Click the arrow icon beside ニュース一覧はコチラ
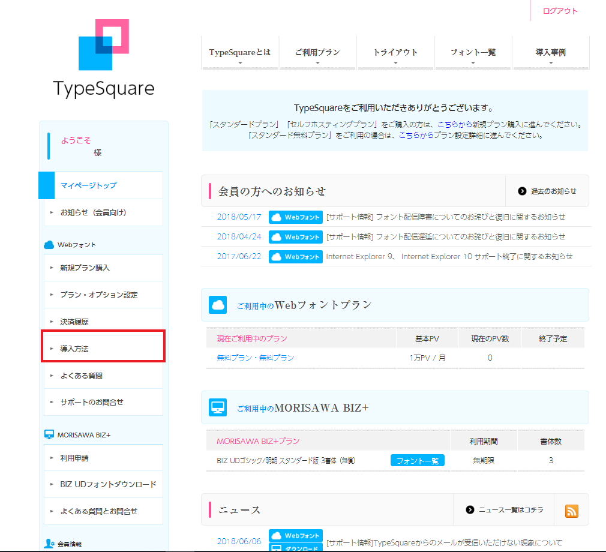The image size is (606, 552). coord(470,510)
